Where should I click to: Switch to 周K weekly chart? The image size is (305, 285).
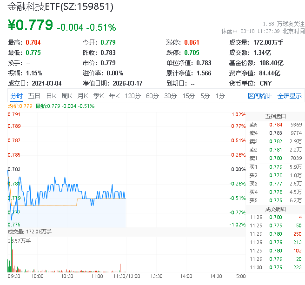[x=67, y=96]
